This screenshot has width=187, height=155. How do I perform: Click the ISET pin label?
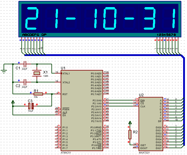pyautogui.click(x=143, y=145)
